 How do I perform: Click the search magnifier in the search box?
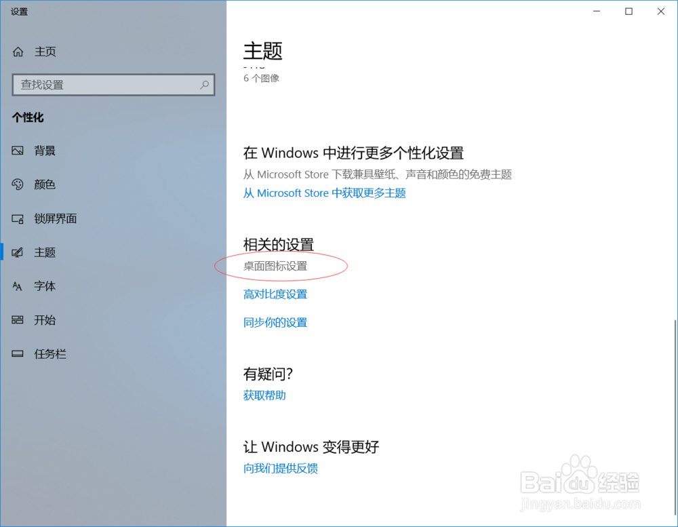pyautogui.click(x=203, y=85)
